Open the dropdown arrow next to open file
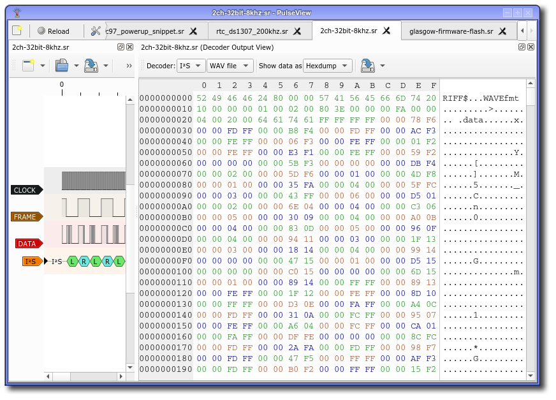Screen dimensions: 556x400 [77, 66]
